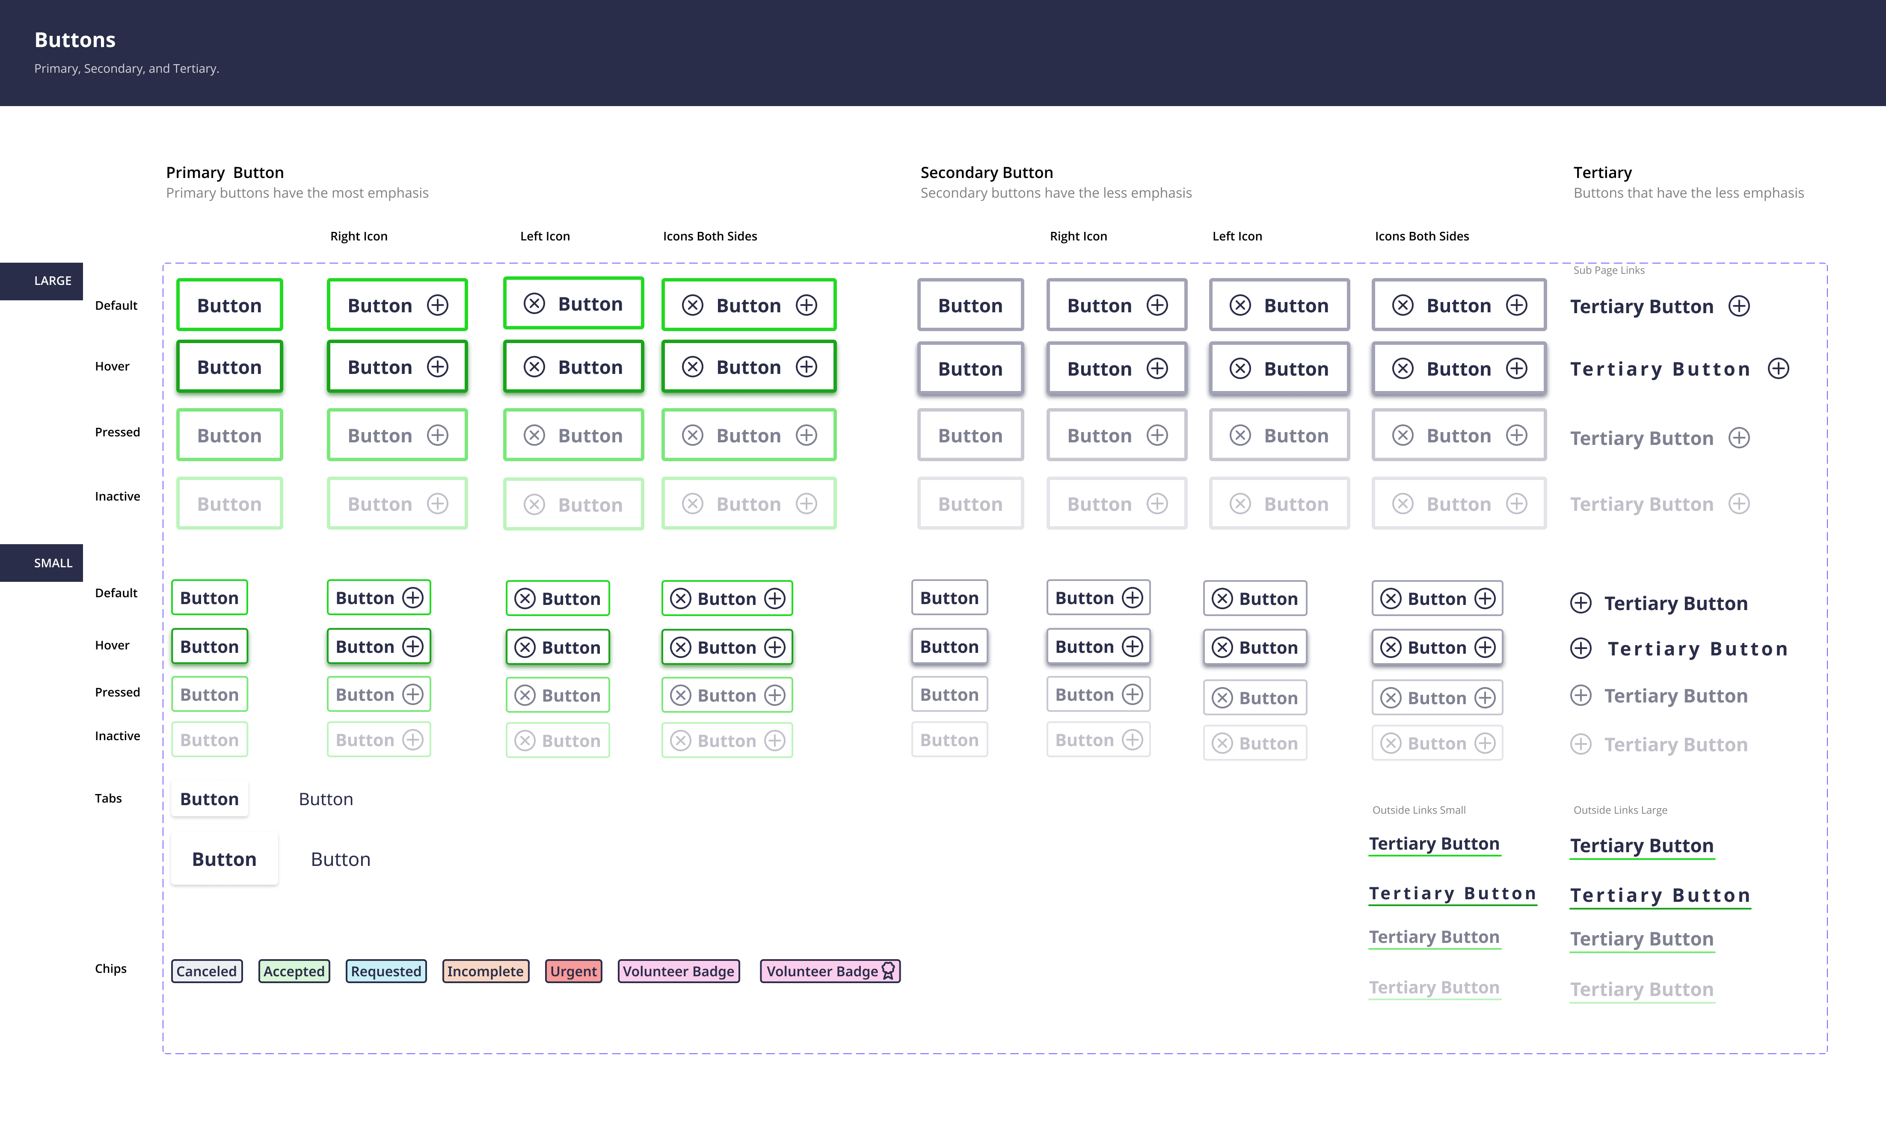Click X icon in small default primary Left Icon button
Image resolution: width=1886 pixels, height=1132 pixels.
(525, 599)
